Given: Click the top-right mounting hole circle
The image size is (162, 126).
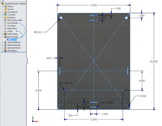Looking at the screenshot, I should (126, 18).
